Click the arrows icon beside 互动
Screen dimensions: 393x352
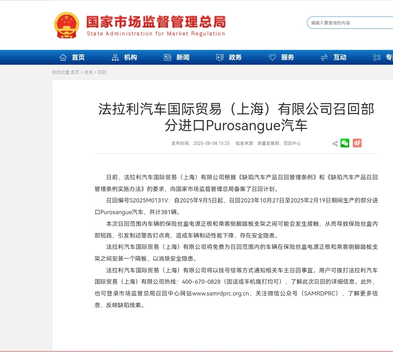click(324, 58)
